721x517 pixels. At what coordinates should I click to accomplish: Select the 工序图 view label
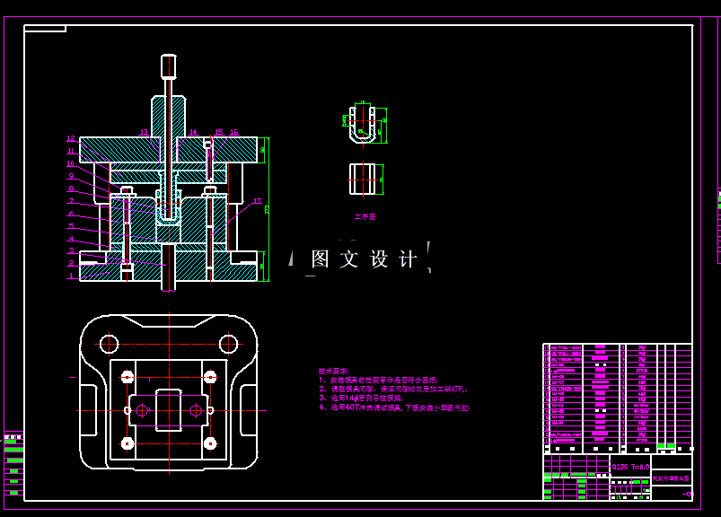(x=364, y=216)
